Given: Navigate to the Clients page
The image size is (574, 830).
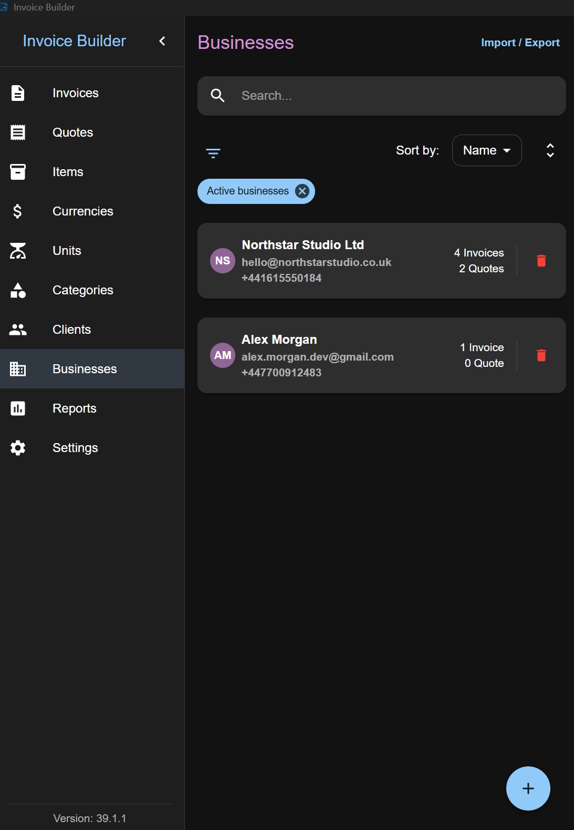Looking at the screenshot, I should 92,330.
